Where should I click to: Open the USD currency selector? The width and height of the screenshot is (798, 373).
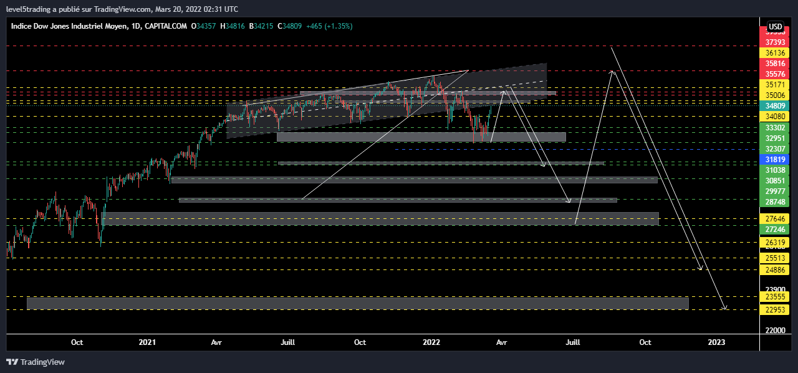click(x=776, y=27)
